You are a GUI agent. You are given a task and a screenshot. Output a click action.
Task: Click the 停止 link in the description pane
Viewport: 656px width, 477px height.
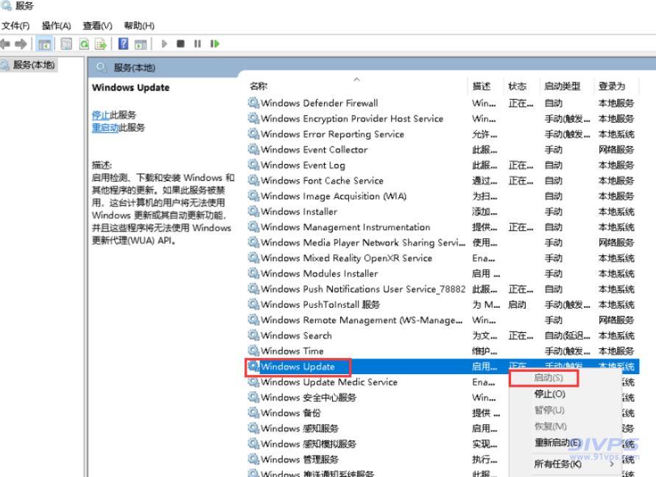(100, 115)
